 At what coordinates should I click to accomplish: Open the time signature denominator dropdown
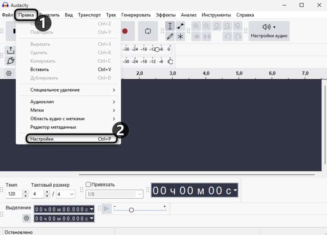pos(66,194)
